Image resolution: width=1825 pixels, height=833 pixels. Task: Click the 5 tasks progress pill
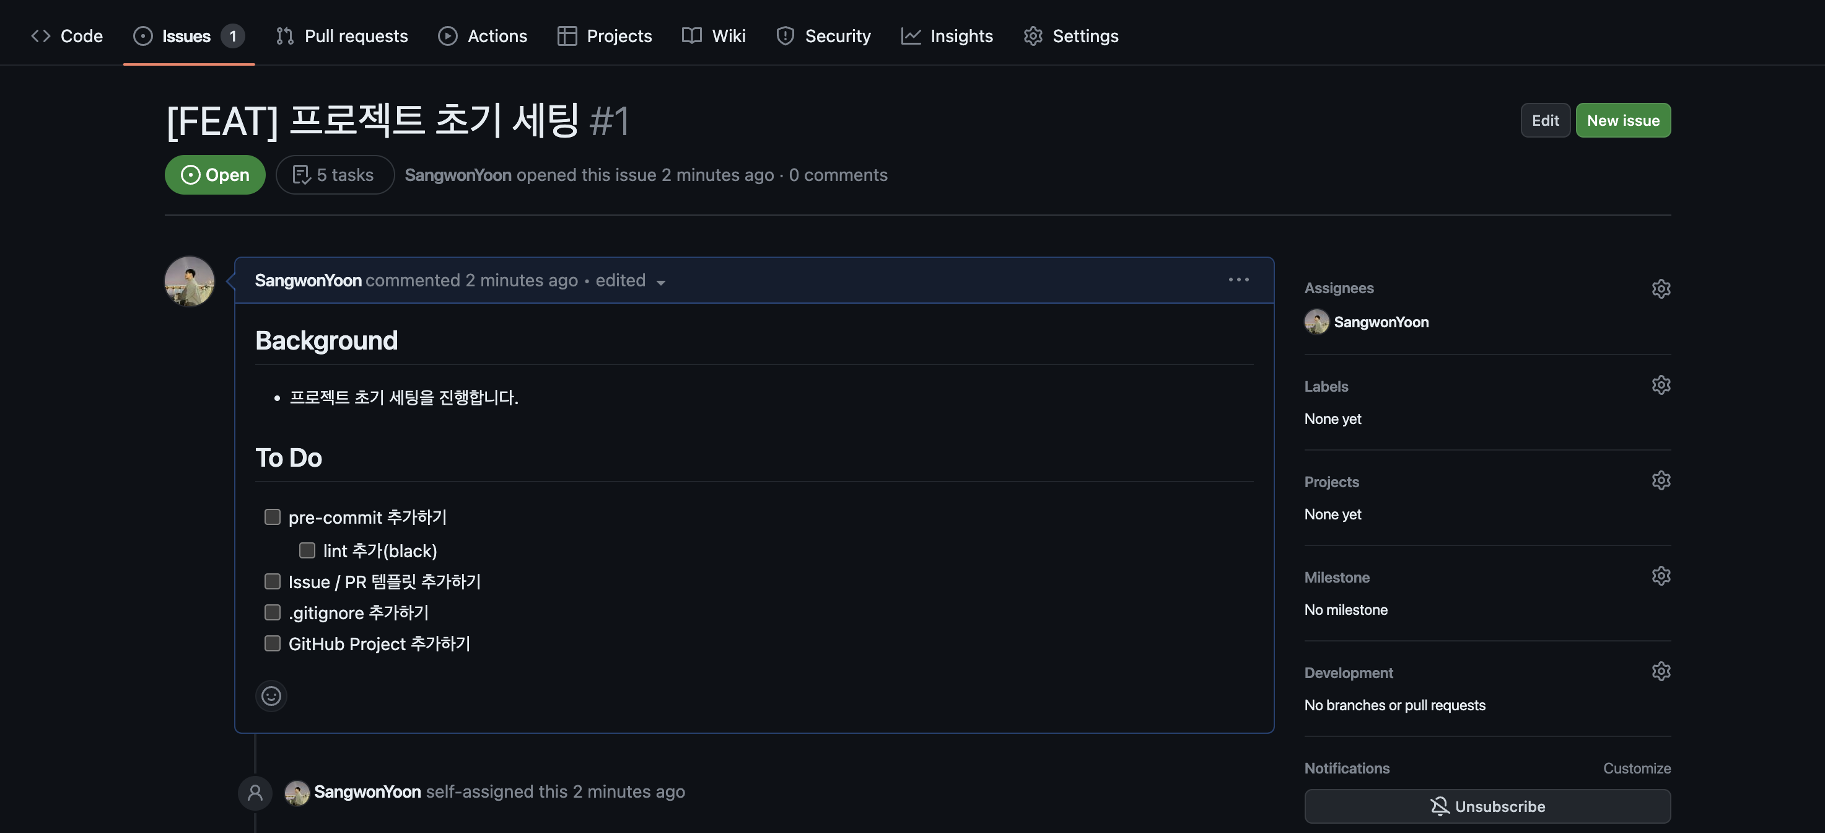tap(335, 174)
